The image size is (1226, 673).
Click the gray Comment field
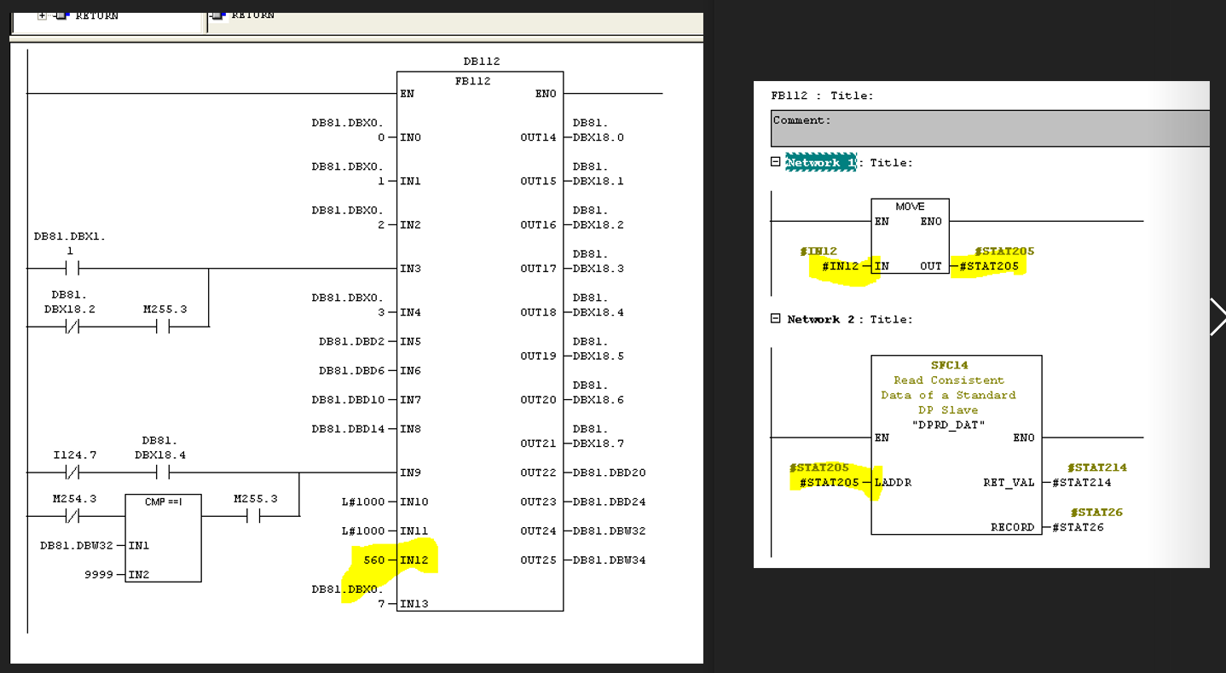989,129
